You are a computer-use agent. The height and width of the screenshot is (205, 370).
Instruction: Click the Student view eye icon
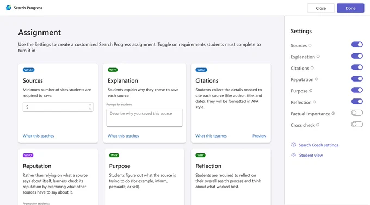click(x=293, y=155)
